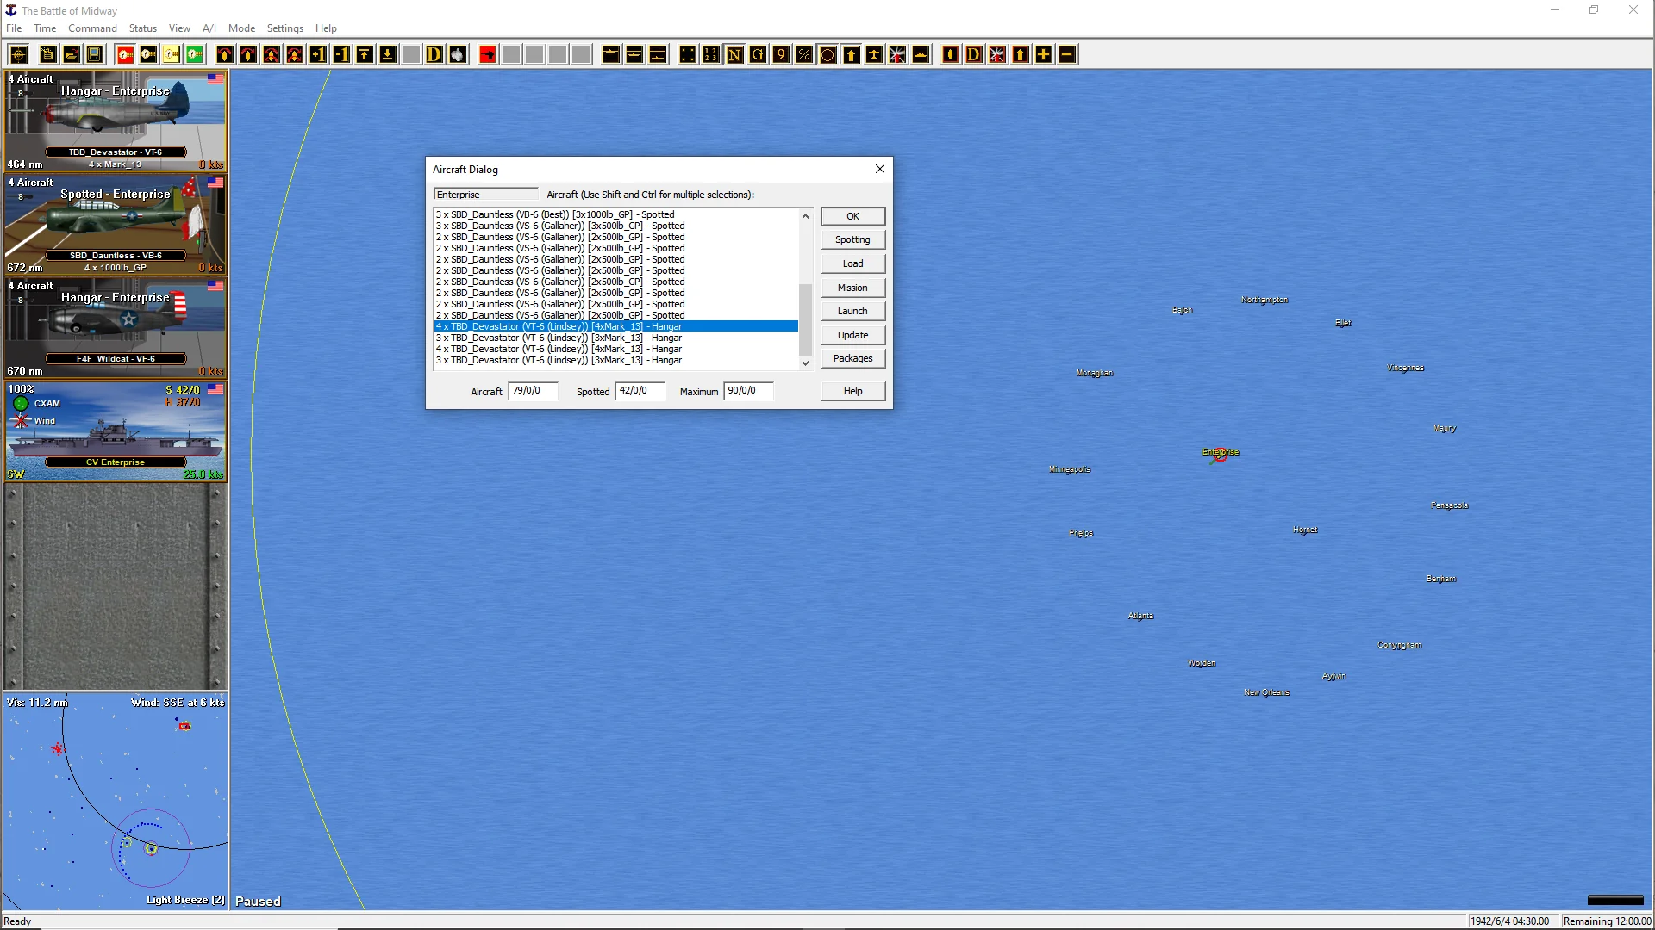Click the aircraft list scroll-up arrow
This screenshot has width=1655, height=930.
(x=806, y=215)
